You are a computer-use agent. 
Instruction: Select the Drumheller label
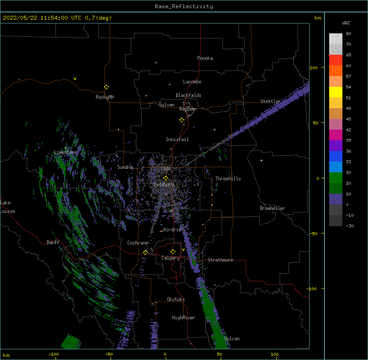(x=272, y=208)
